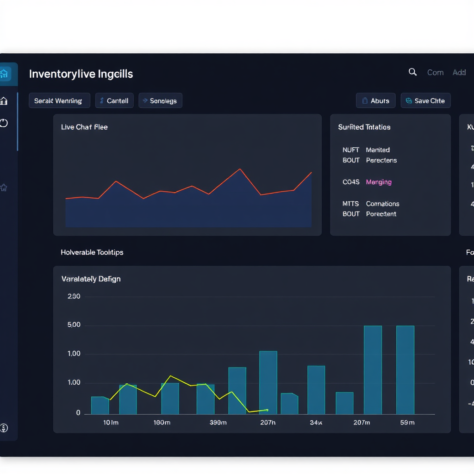Click the Aburs button
Viewport: 474px width, 474px height.
[x=375, y=100]
